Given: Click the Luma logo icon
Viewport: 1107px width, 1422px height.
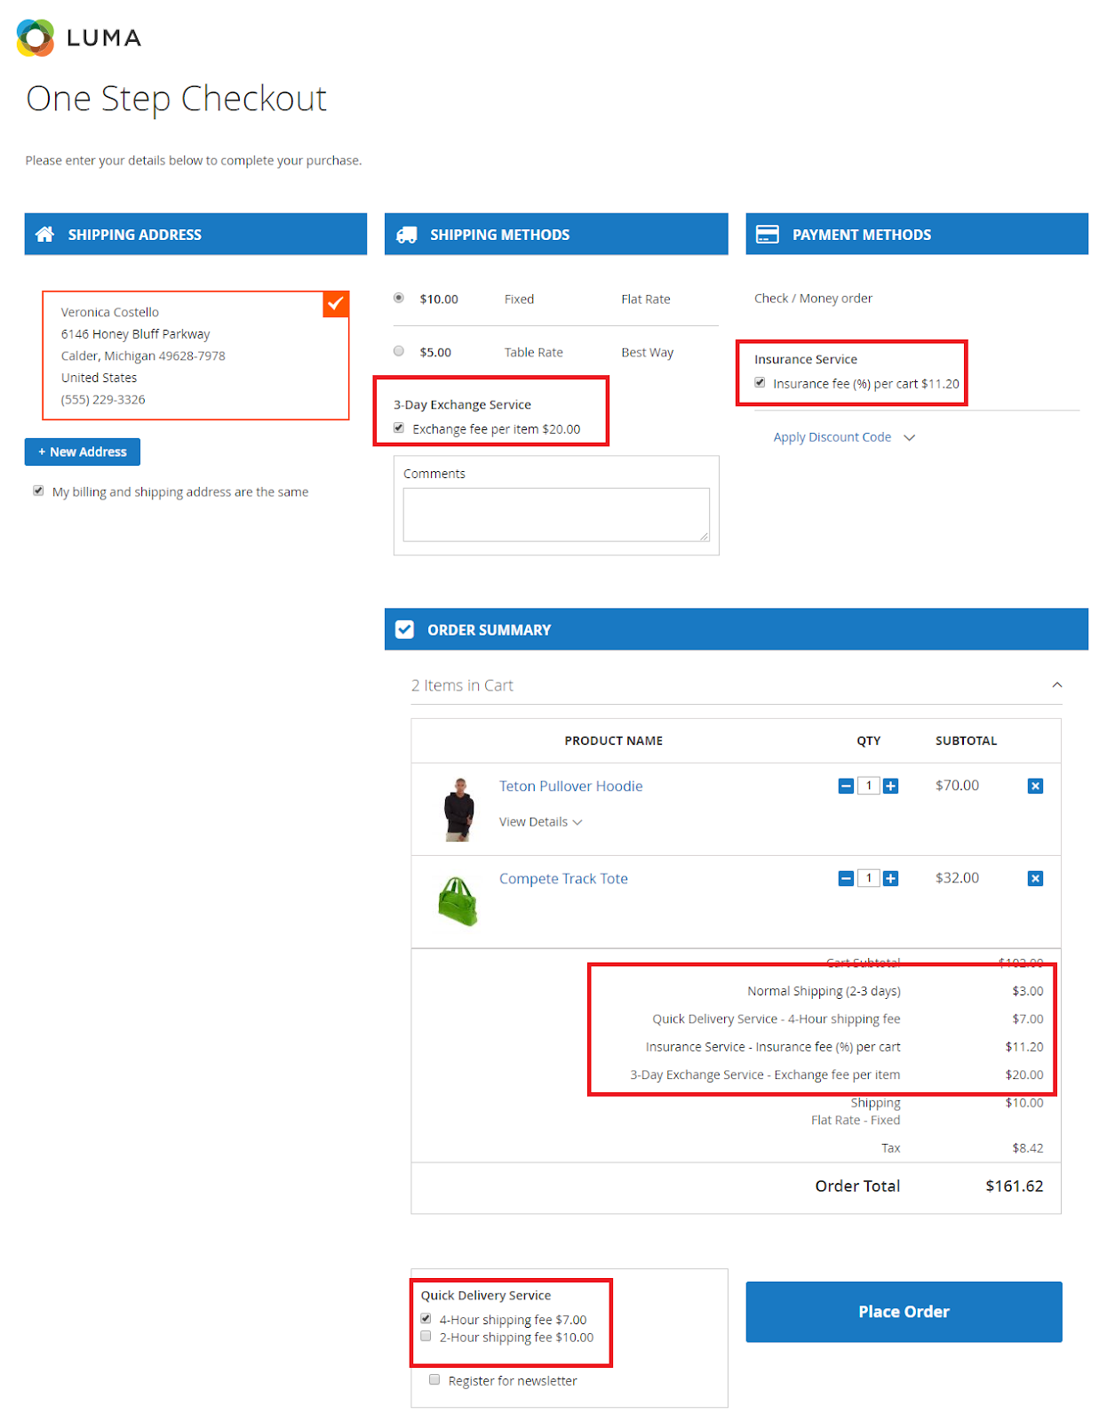Looking at the screenshot, I should pos(36,38).
